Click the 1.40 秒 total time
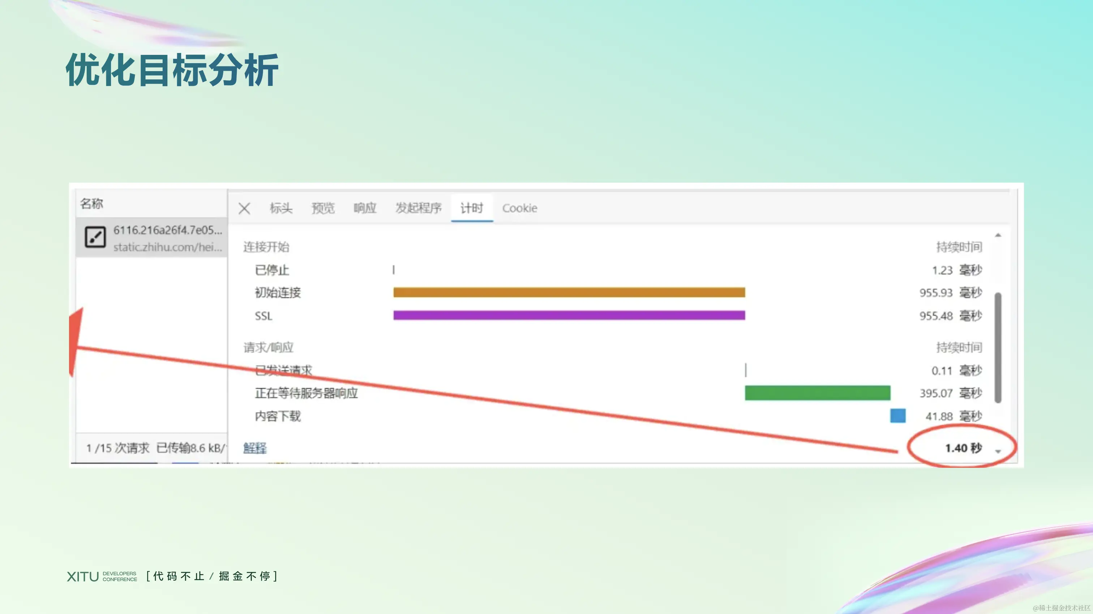The height and width of the screenshot is (614, 1093). (x=964, y=448)
